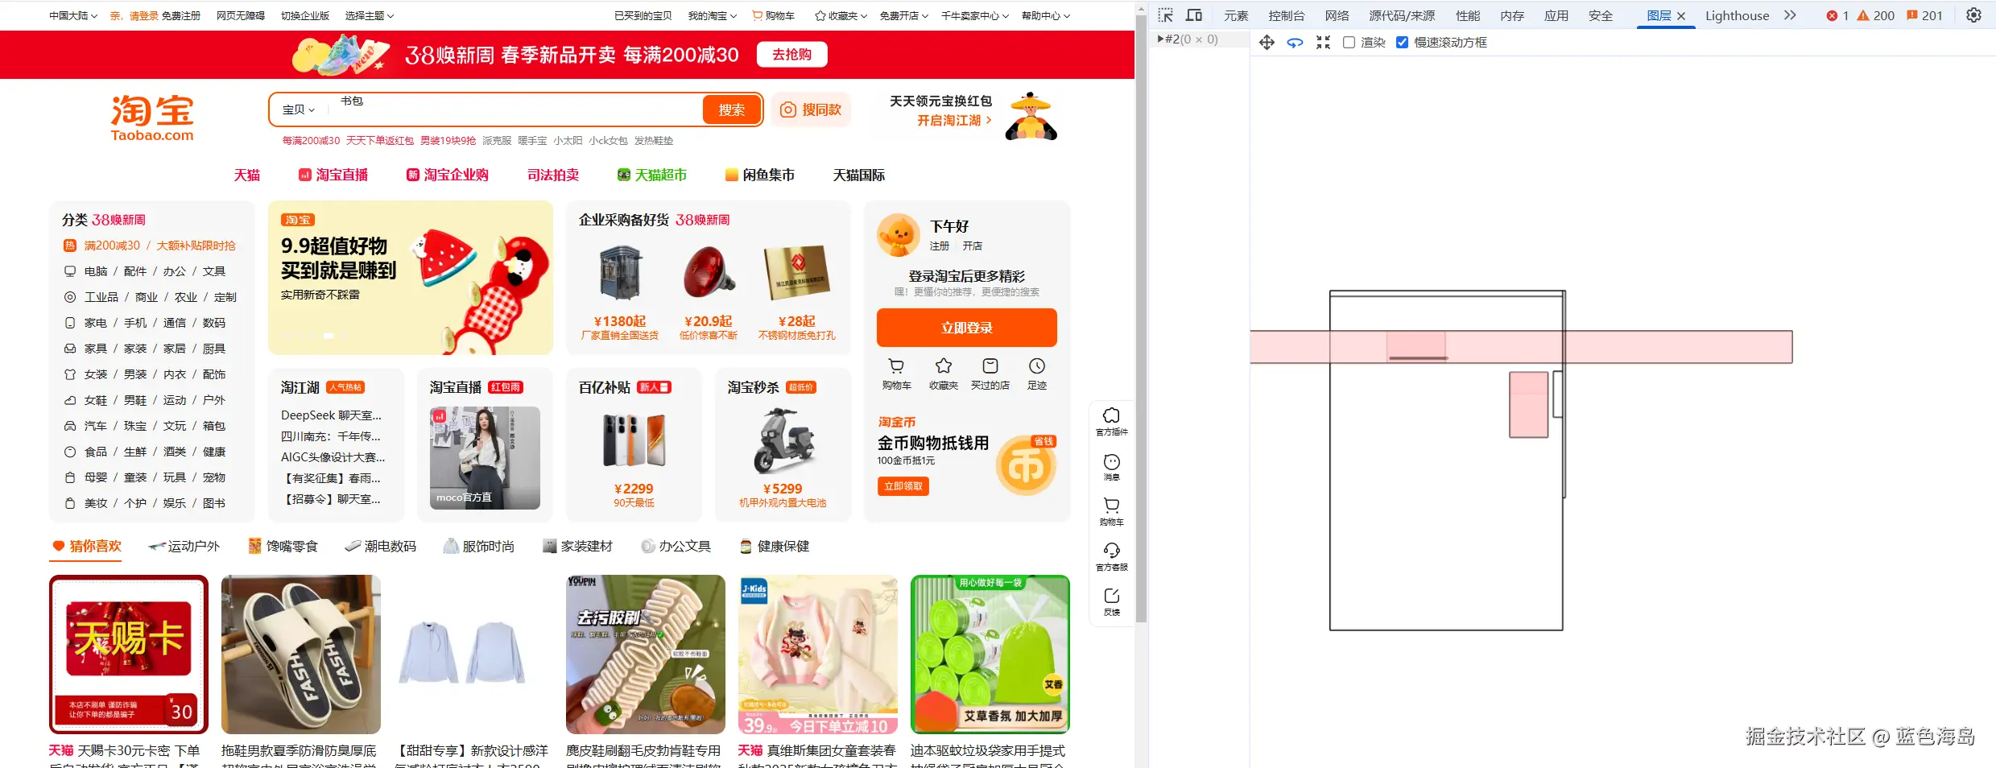
Task: Open the Lighthouse DevTools tab
Action: (x=1737, y=15)
